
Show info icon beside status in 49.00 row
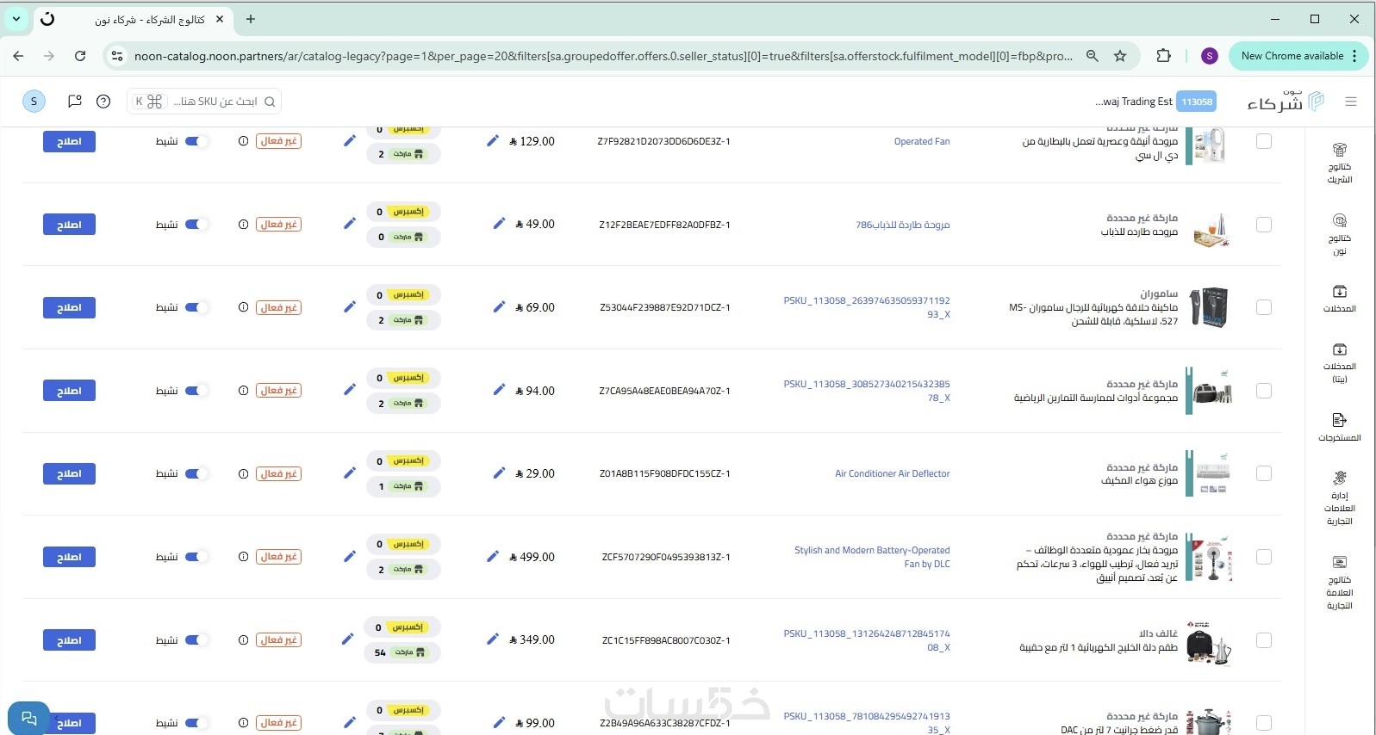point(244,225)
